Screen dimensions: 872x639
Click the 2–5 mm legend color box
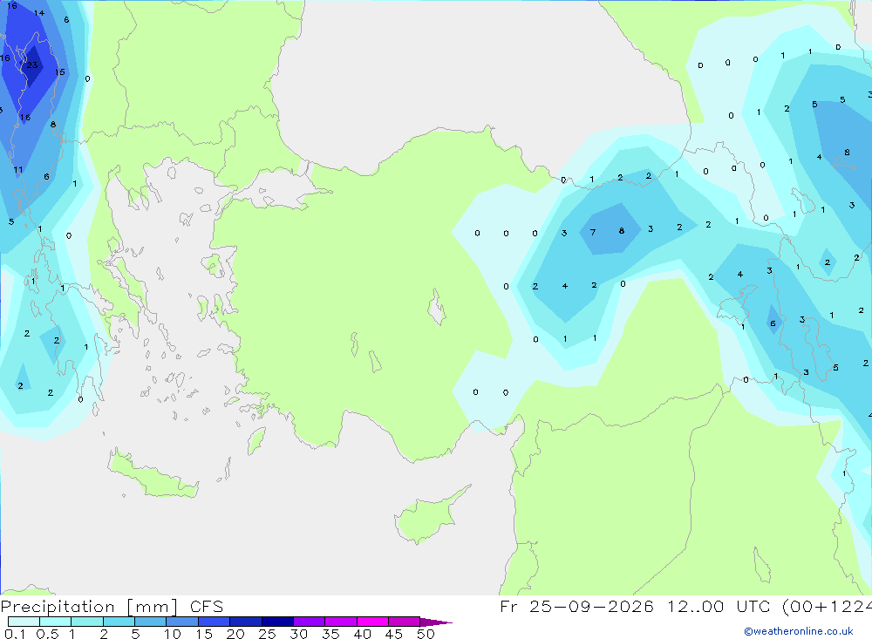click(x=119, y=622)
